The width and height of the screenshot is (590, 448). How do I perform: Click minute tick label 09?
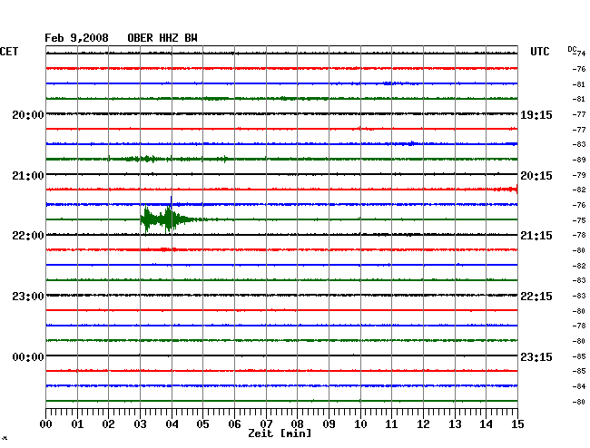tap(329, 424)
